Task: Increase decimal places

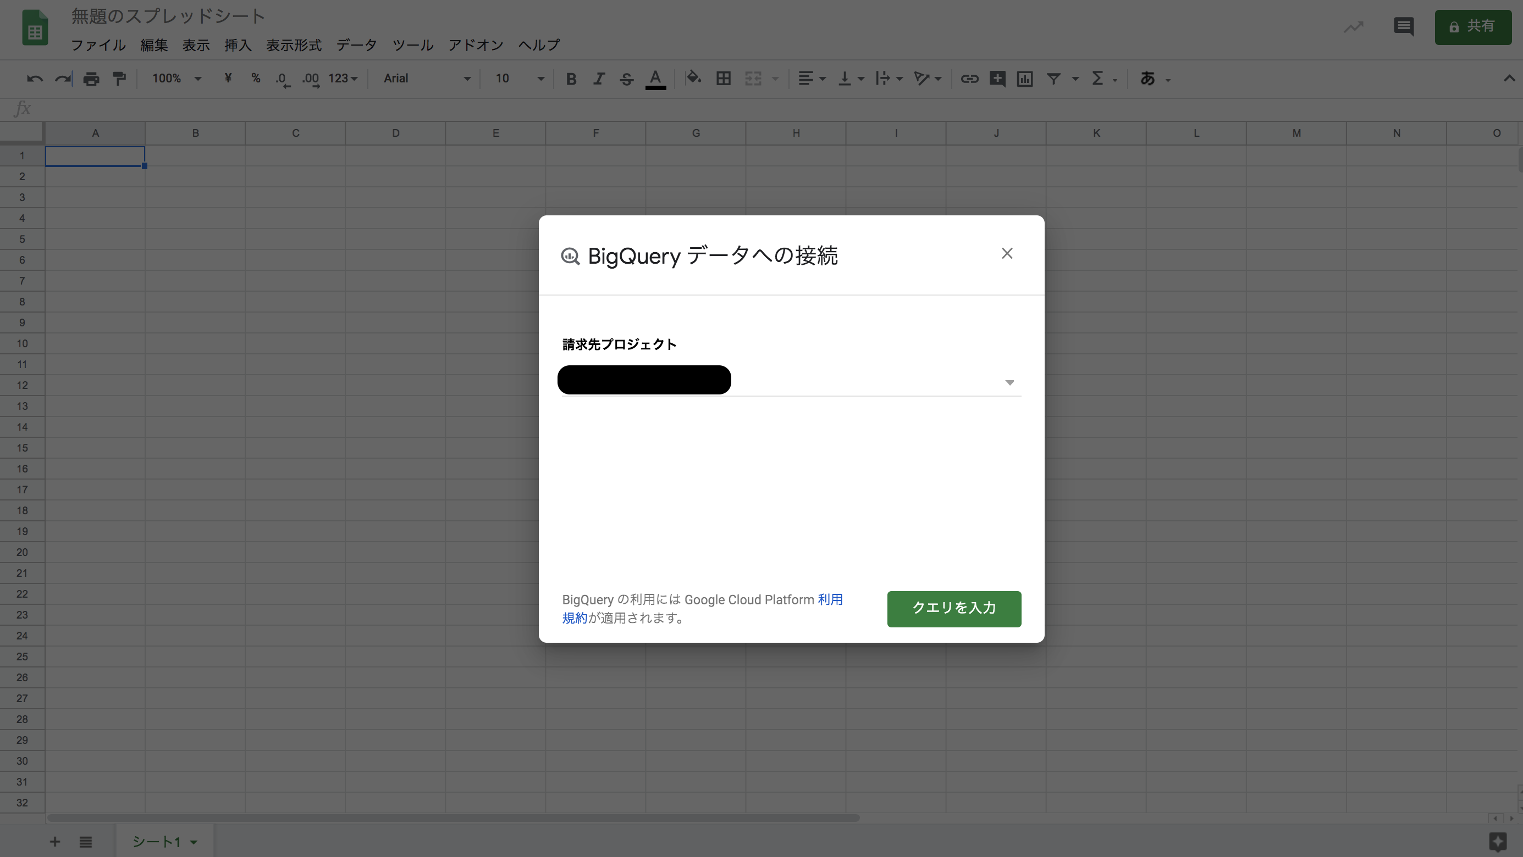Action: (311, 79)
